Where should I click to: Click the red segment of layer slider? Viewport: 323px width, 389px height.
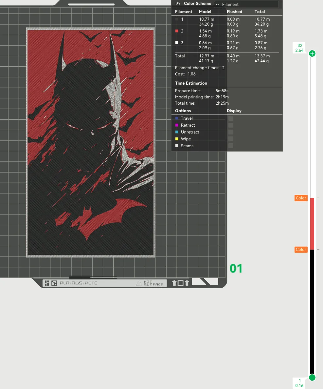tap(312, 224)
